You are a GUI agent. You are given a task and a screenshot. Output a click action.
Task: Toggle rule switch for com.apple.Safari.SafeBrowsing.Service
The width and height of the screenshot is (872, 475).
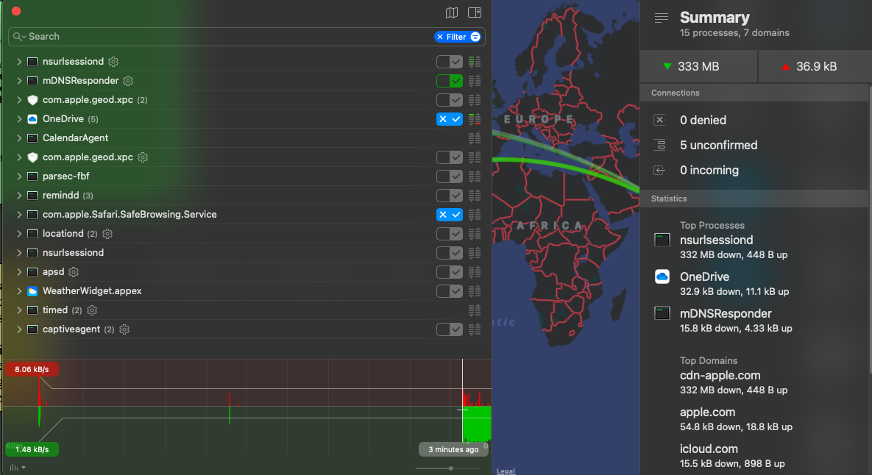450,215
